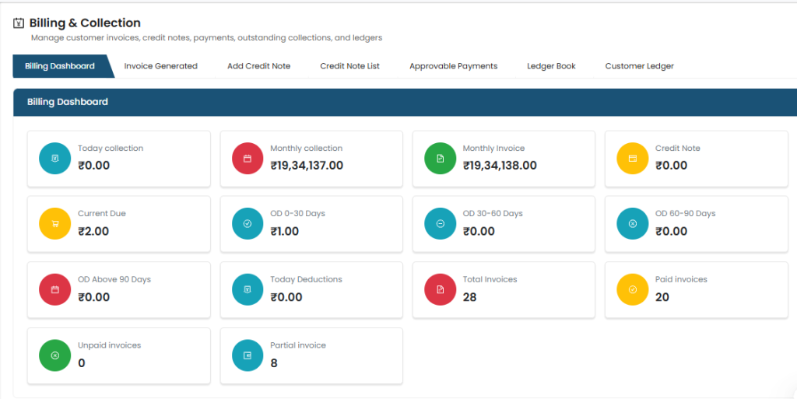
Task: Switch to the Customer Ledger tab
Action: (639, 66)
